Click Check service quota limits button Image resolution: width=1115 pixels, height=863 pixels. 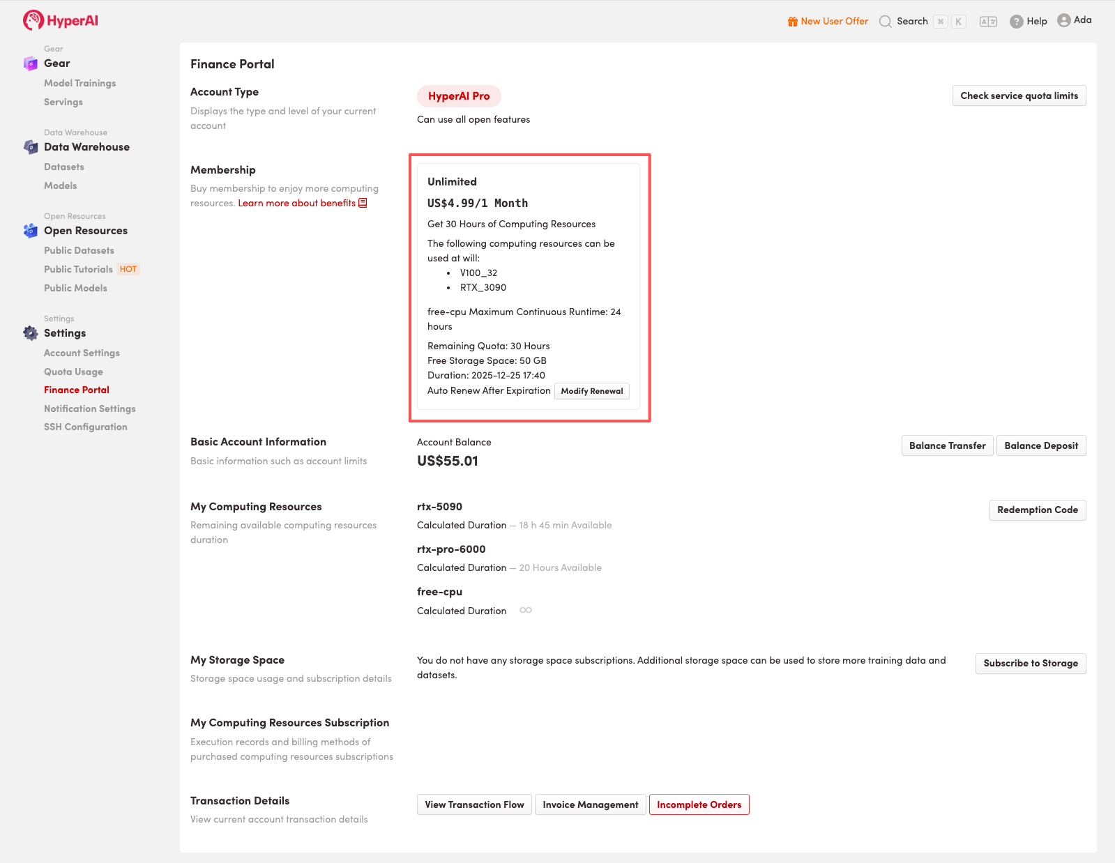tap(1018, 96)
